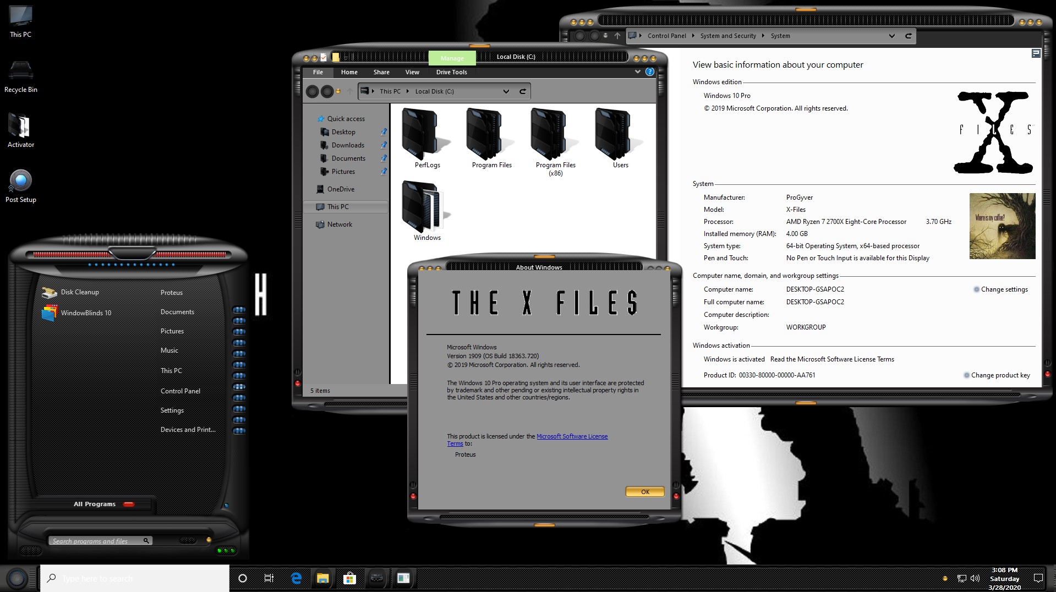Open the PerfLogs folder
Image resolution: width=1056 pixels, height=592 pixels.
pyautogui.click(x=427, y=138)
